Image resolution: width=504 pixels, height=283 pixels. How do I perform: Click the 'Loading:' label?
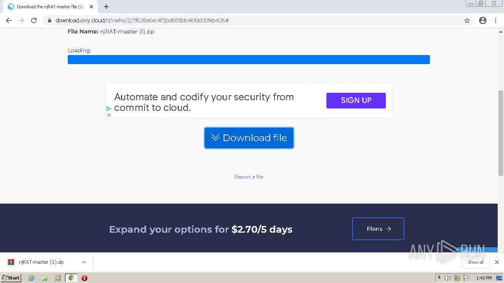pyautogui.click(x=80, y=50)
